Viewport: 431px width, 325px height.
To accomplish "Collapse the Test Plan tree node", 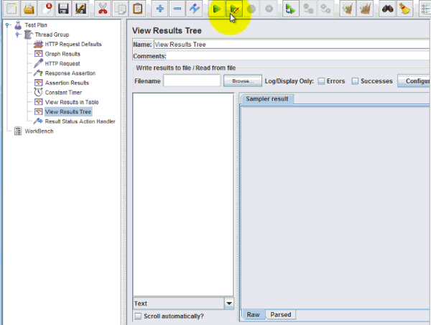I will tap(7, 24).
